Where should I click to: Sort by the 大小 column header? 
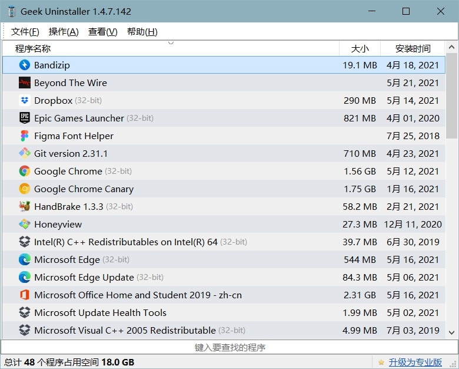[x=360, y=48]
